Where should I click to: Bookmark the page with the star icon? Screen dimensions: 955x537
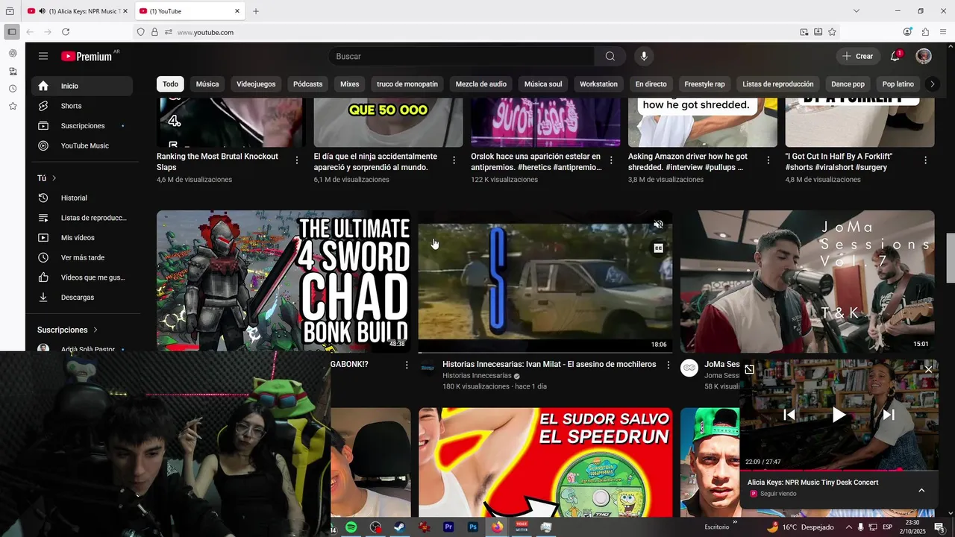tap(832, 32)
